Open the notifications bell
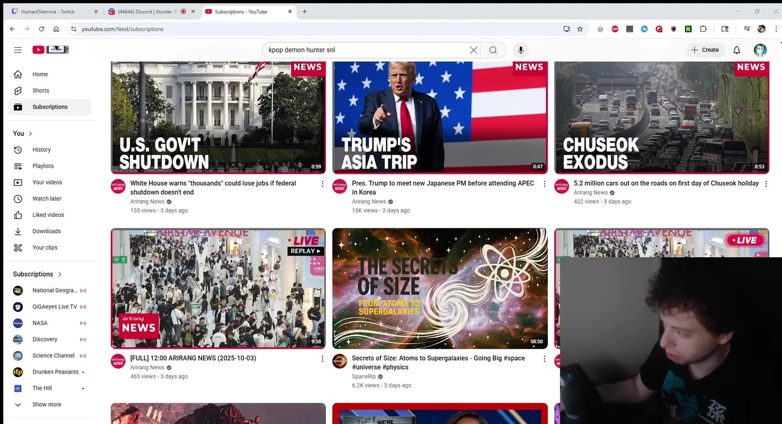 point(737,50)
